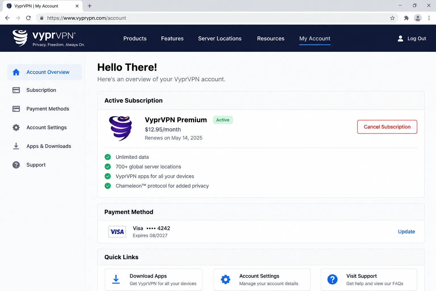Open the Download Apps quick link
Viewport: 436px width, 291px height.
point(154,280)
